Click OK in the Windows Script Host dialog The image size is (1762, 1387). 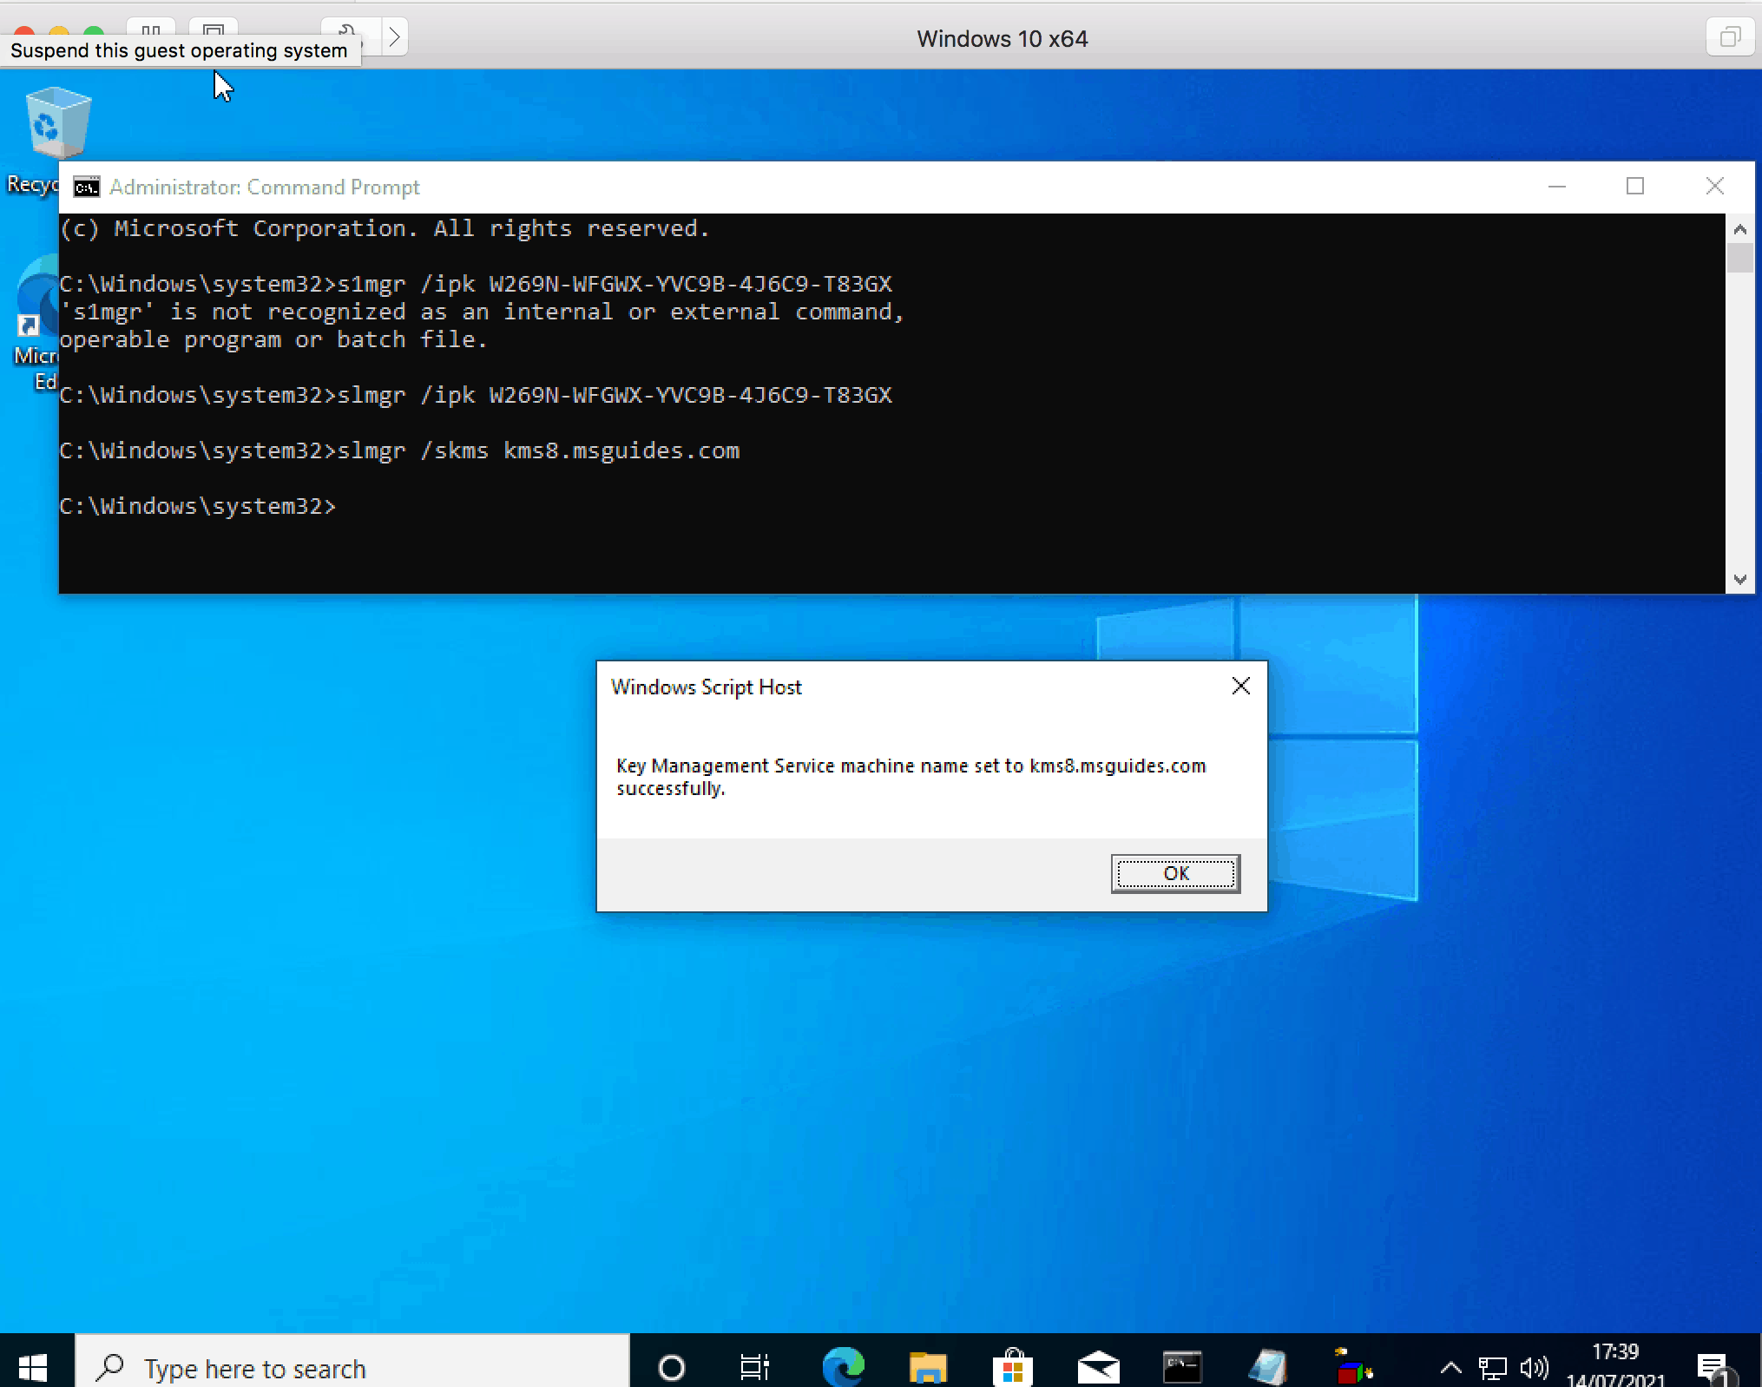click(x=1175, y=873)
